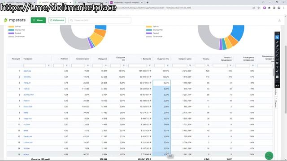Image resolution: width=287 pixels, height=161 pixels.
Task: Click the mpstats logo
Action: click(x=15, y=20)
